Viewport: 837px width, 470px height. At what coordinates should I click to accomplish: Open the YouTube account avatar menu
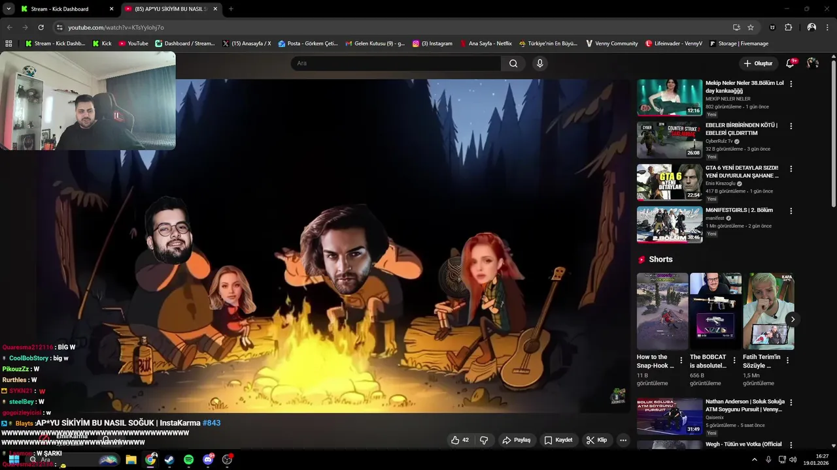tap(813, 63)
